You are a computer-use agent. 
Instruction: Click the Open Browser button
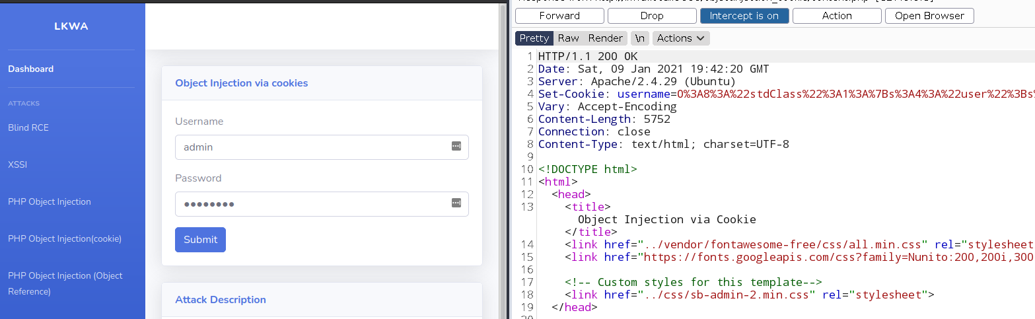(929, 16)
